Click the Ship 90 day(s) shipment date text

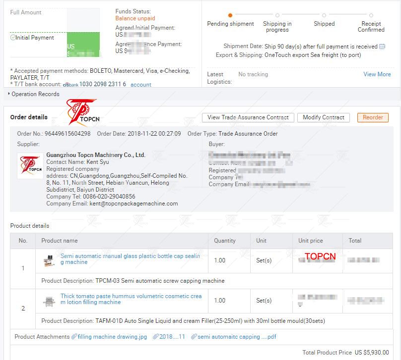click(x=321, y=47)
